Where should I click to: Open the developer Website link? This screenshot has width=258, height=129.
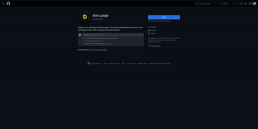(x=154, y=33)
